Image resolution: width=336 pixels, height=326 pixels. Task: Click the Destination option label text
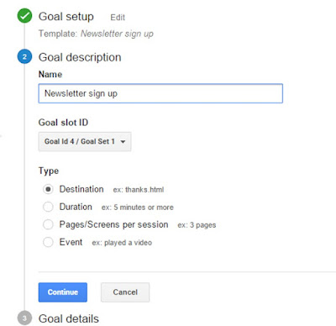point(81,189)
